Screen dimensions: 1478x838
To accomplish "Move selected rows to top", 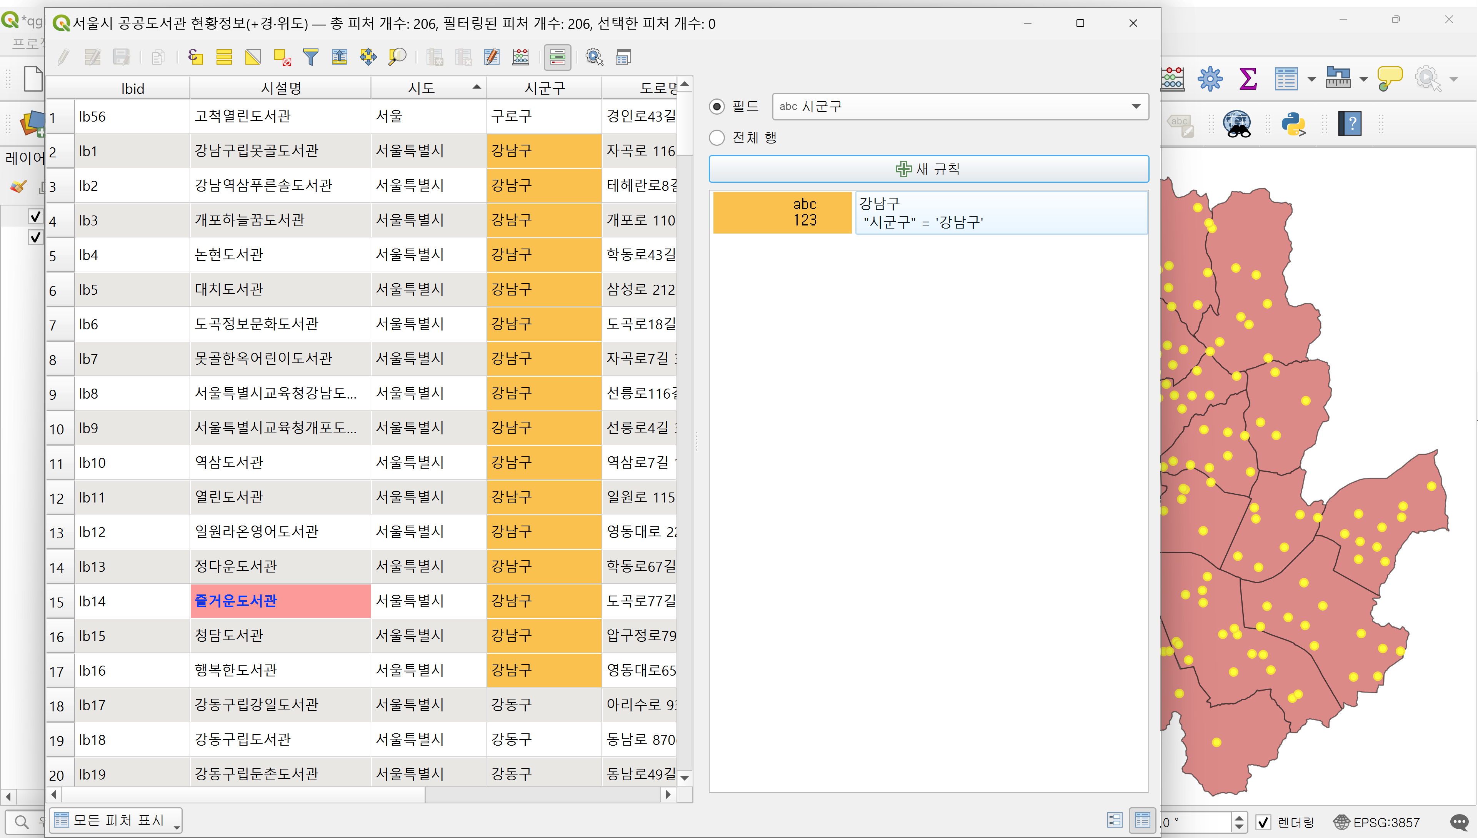I will 340,57.
